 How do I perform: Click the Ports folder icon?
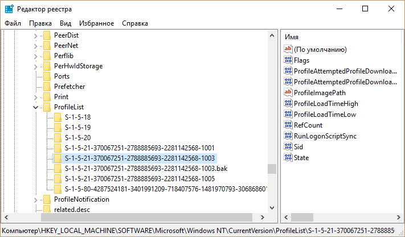point(47,76)
